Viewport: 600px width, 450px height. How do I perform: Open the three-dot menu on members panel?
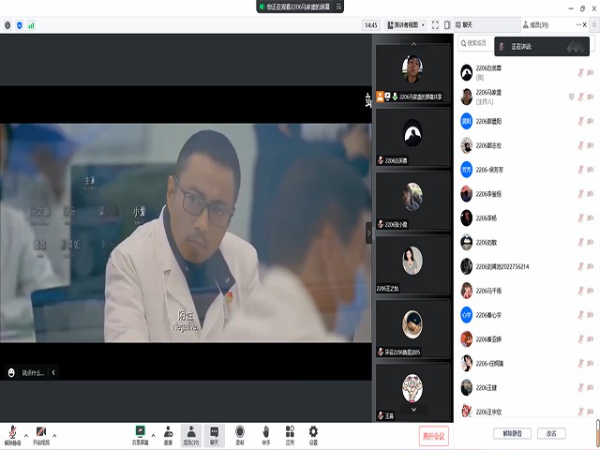point(578,25)
